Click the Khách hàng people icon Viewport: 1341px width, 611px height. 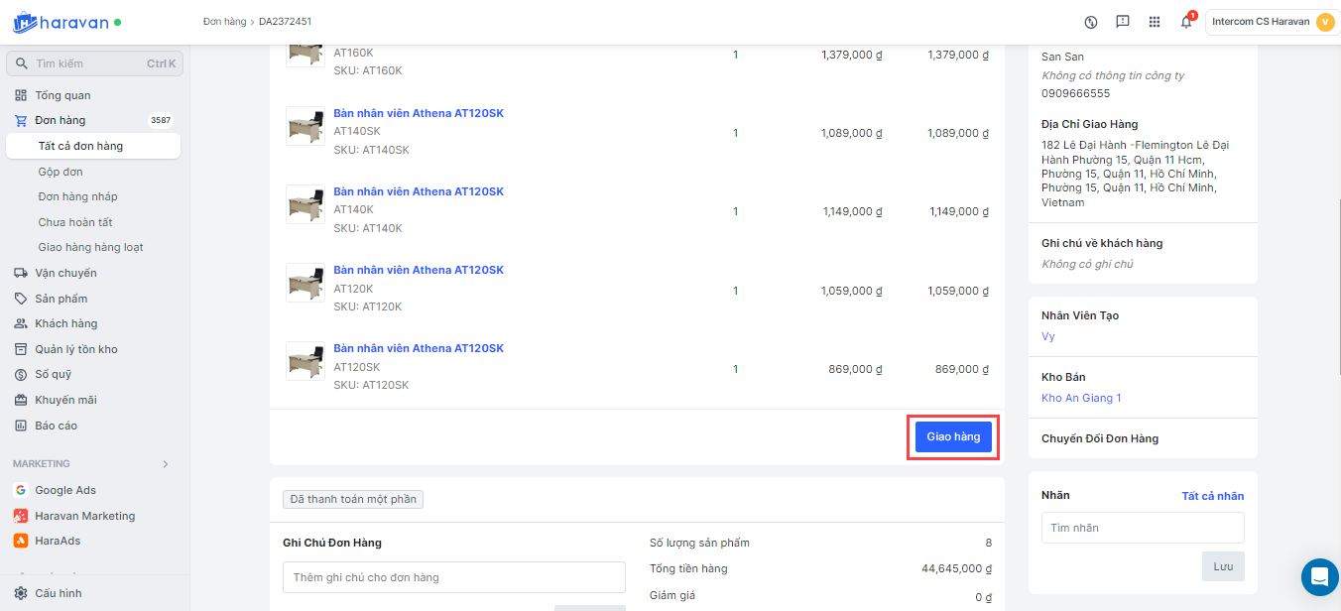point(21,323)
